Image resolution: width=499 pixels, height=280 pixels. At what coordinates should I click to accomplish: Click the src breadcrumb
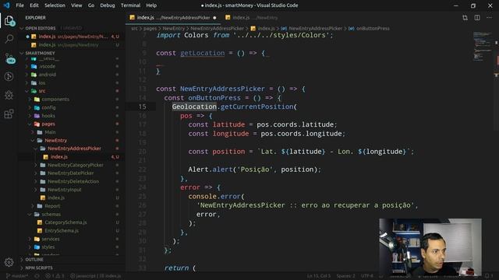click(x=134, y=29)
